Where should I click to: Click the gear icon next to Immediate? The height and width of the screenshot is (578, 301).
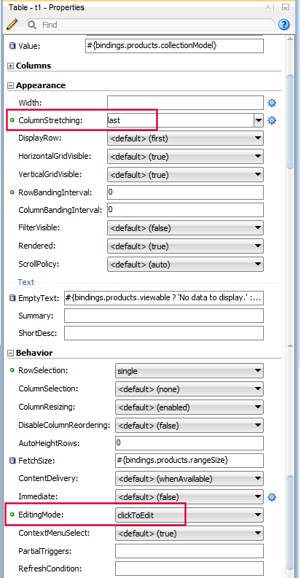[x=272, y=497]
